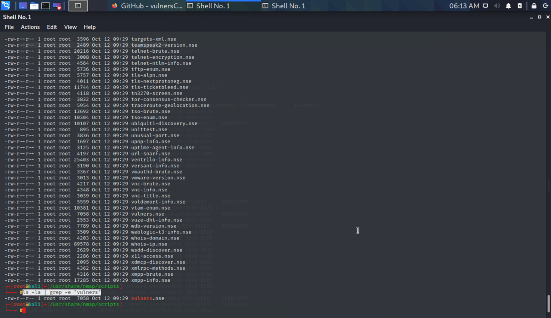This screenshot has height=318, width=551.
Task: Click unusual-port.nse file name
Action: pos(155,135)
